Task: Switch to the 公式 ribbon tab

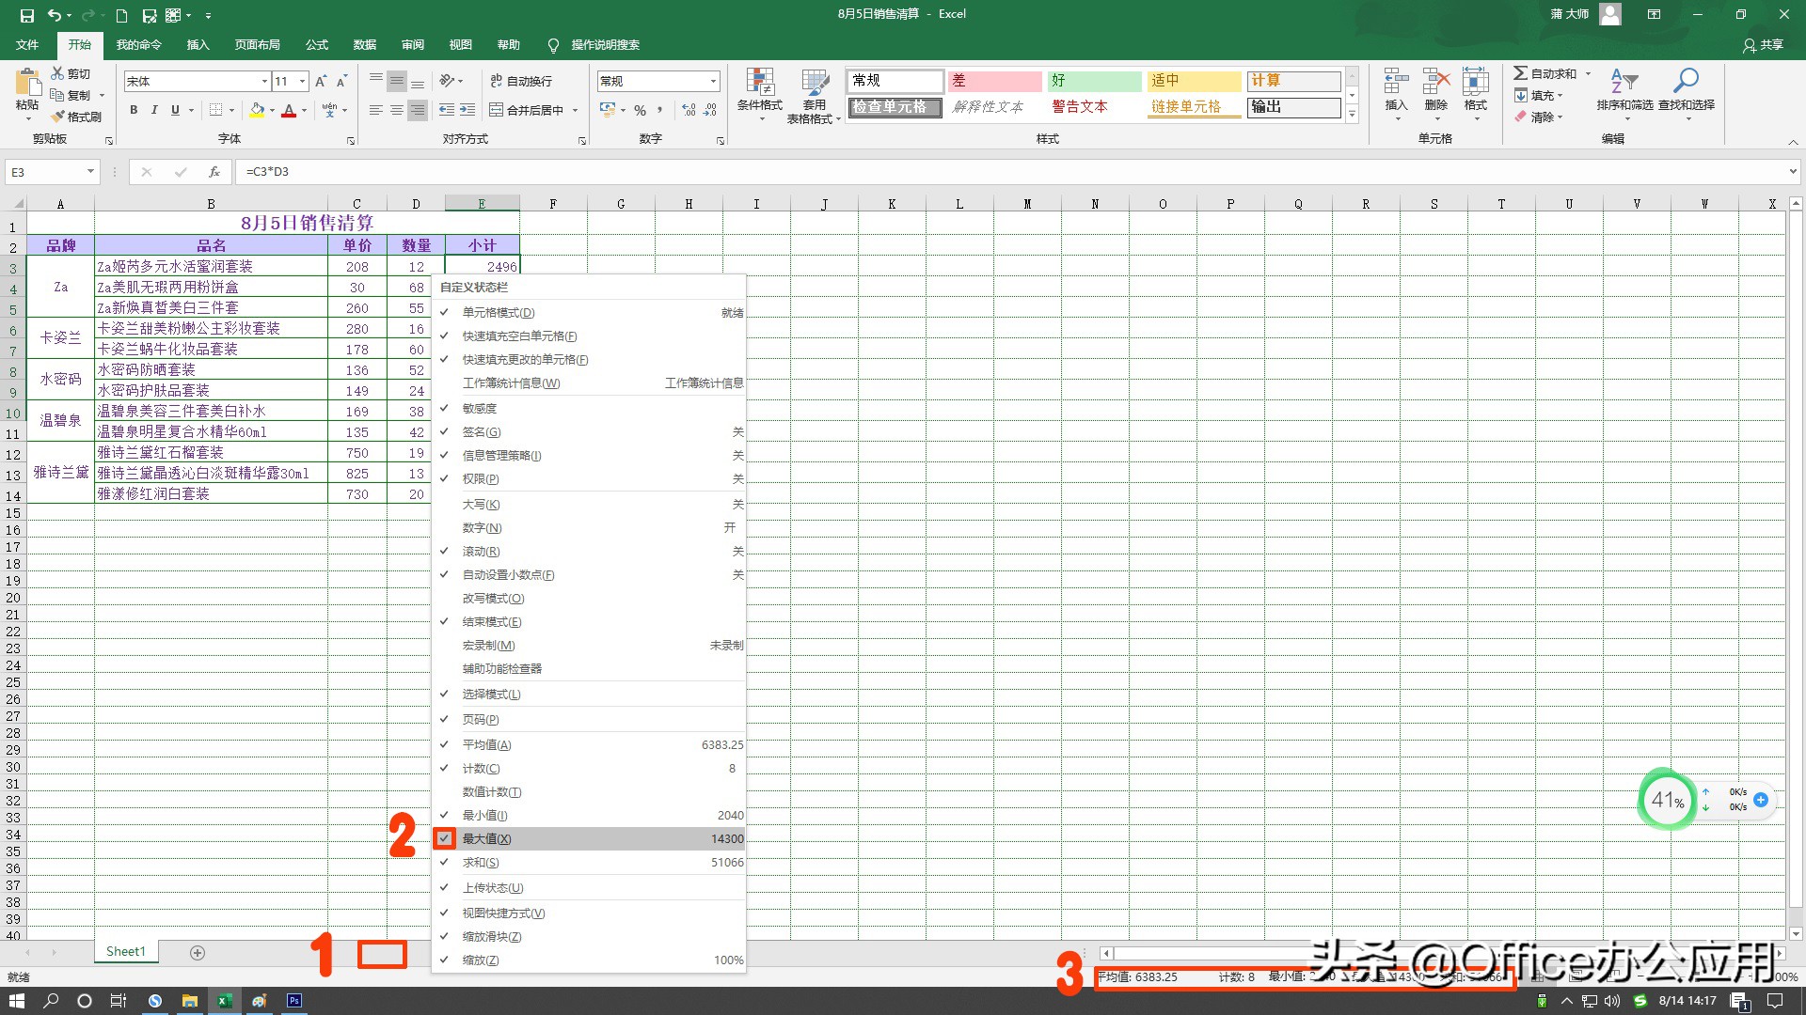Action: coord(317,45)
